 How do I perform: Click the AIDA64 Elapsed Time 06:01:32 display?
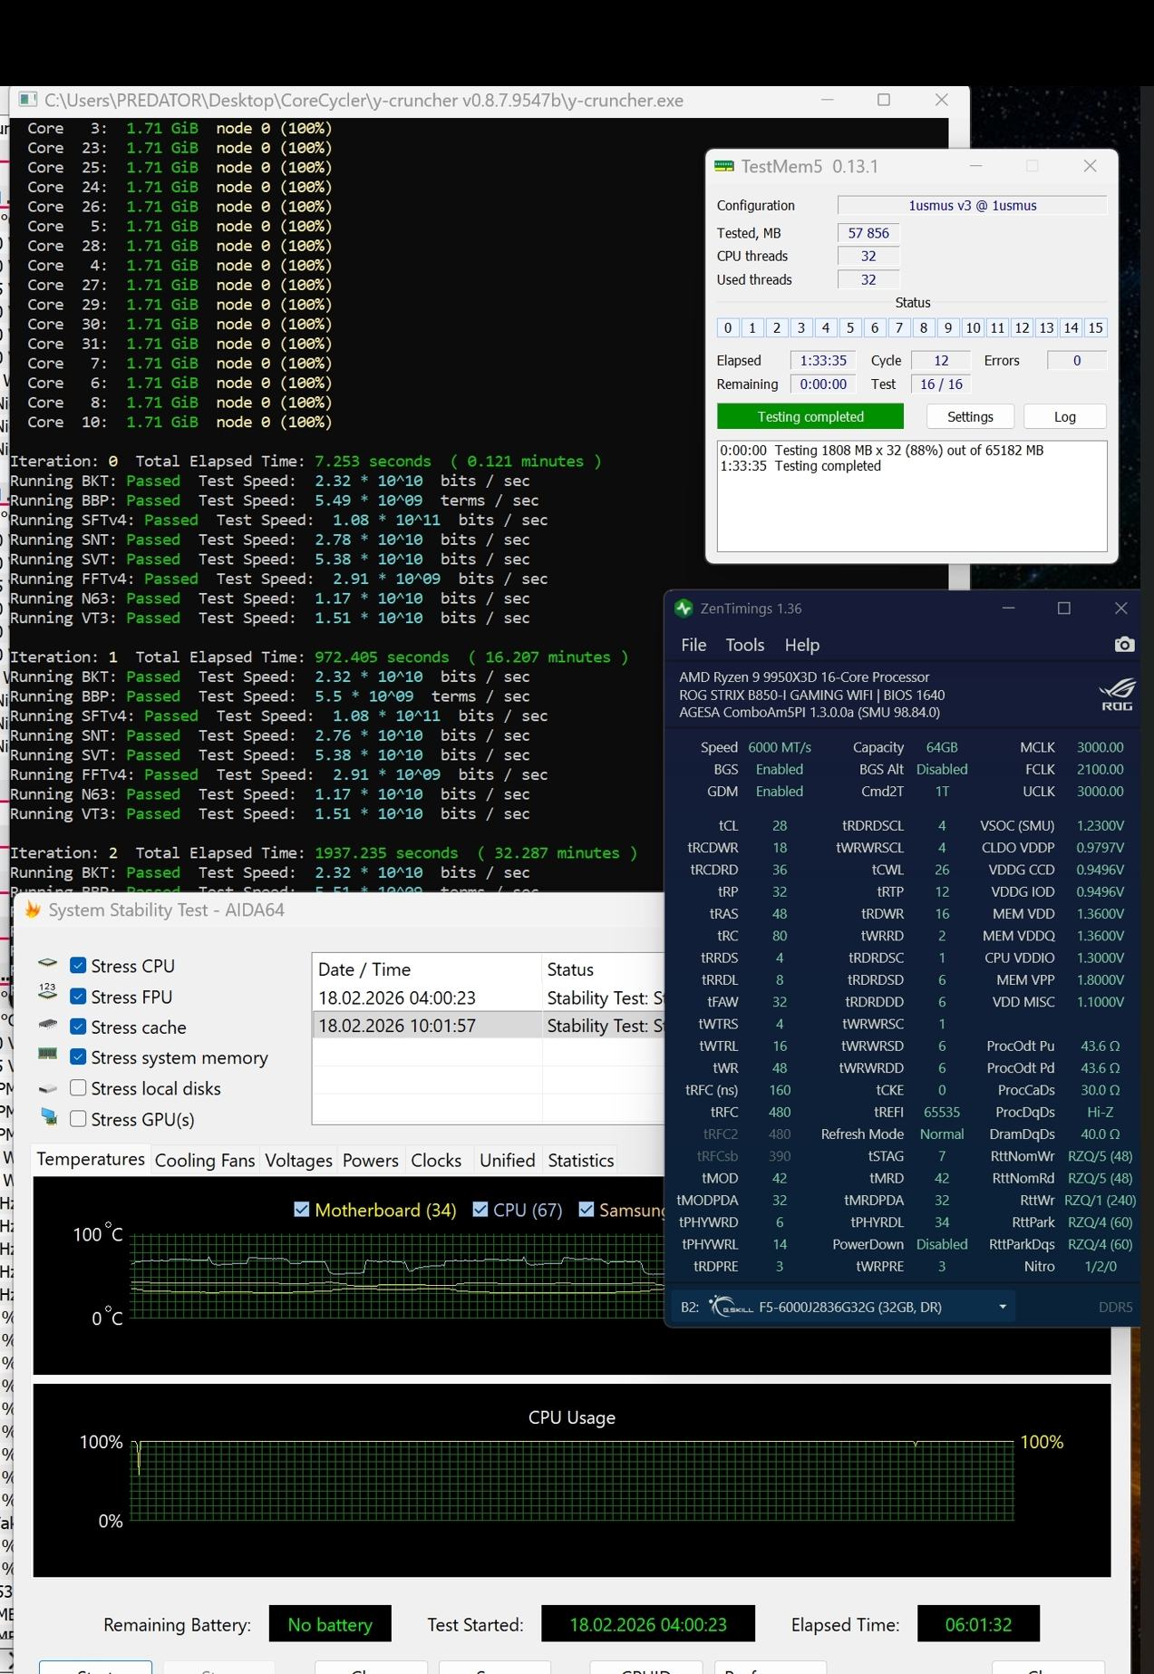[978, 1624]
